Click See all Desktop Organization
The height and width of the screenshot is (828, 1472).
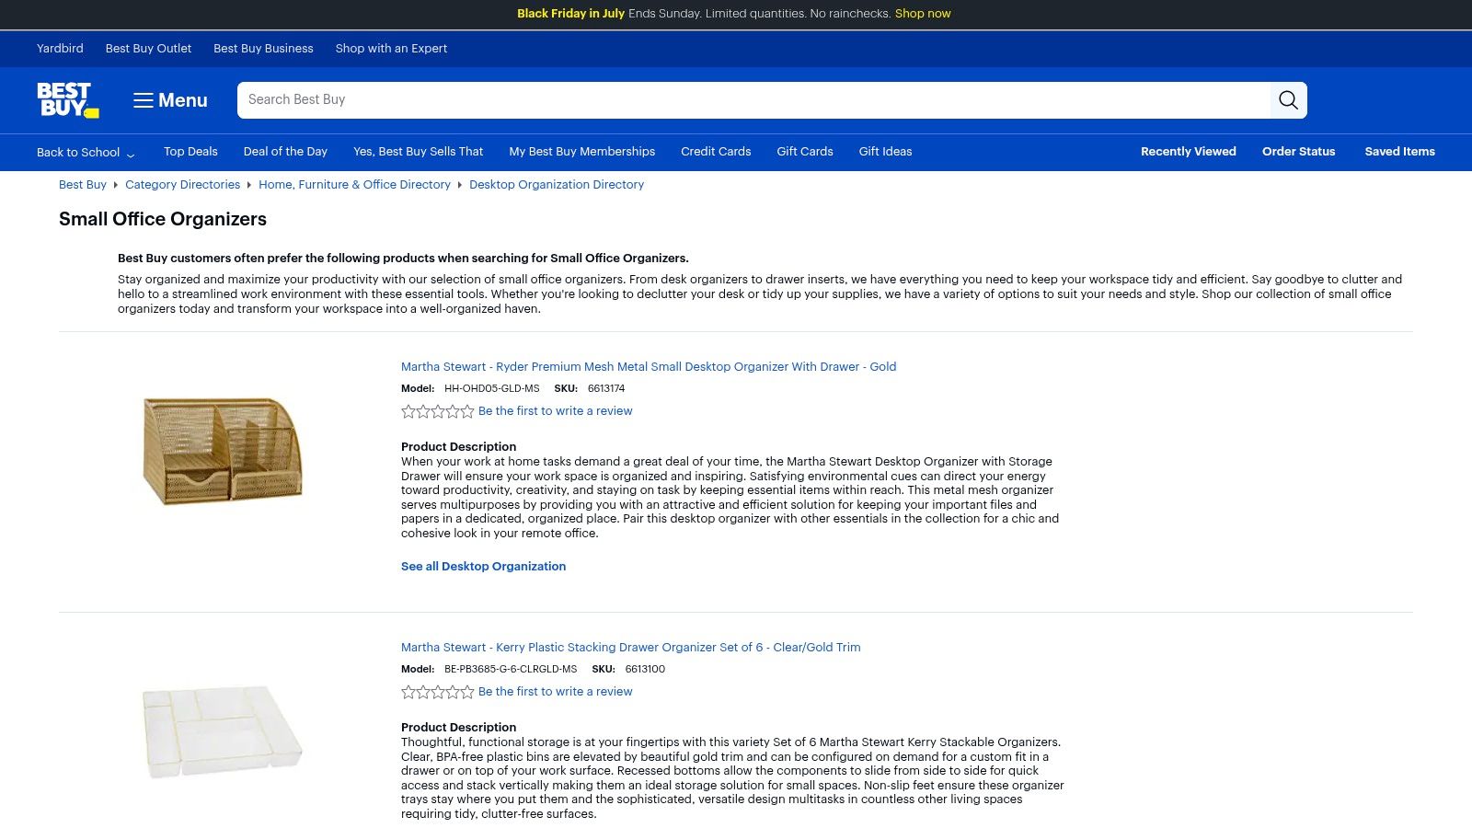tap(483, 567)
